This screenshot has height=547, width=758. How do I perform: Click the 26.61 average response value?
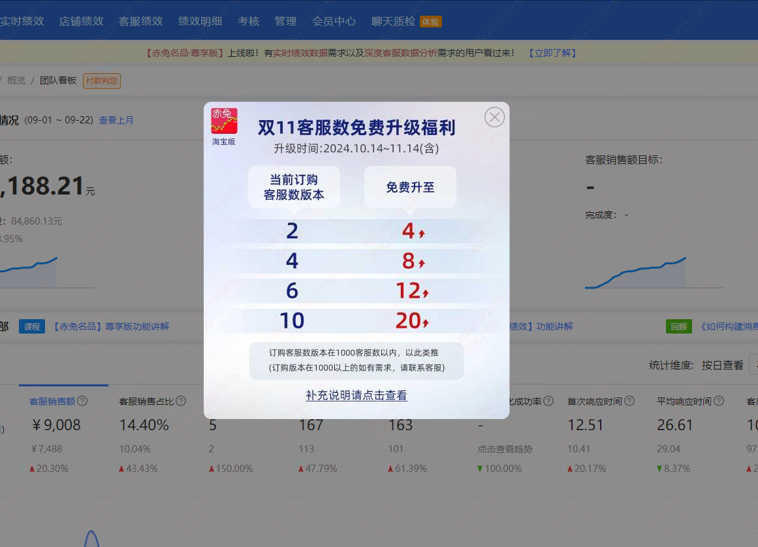[675, 425]
